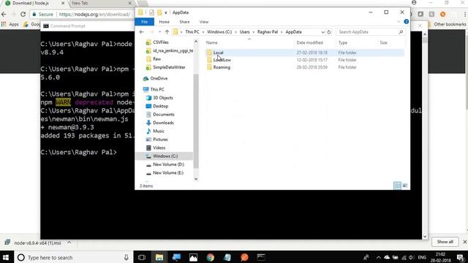Viewport: 468px width, 263px height.
Task: Open volume control in system tray
Action: (x=411, y=257)
